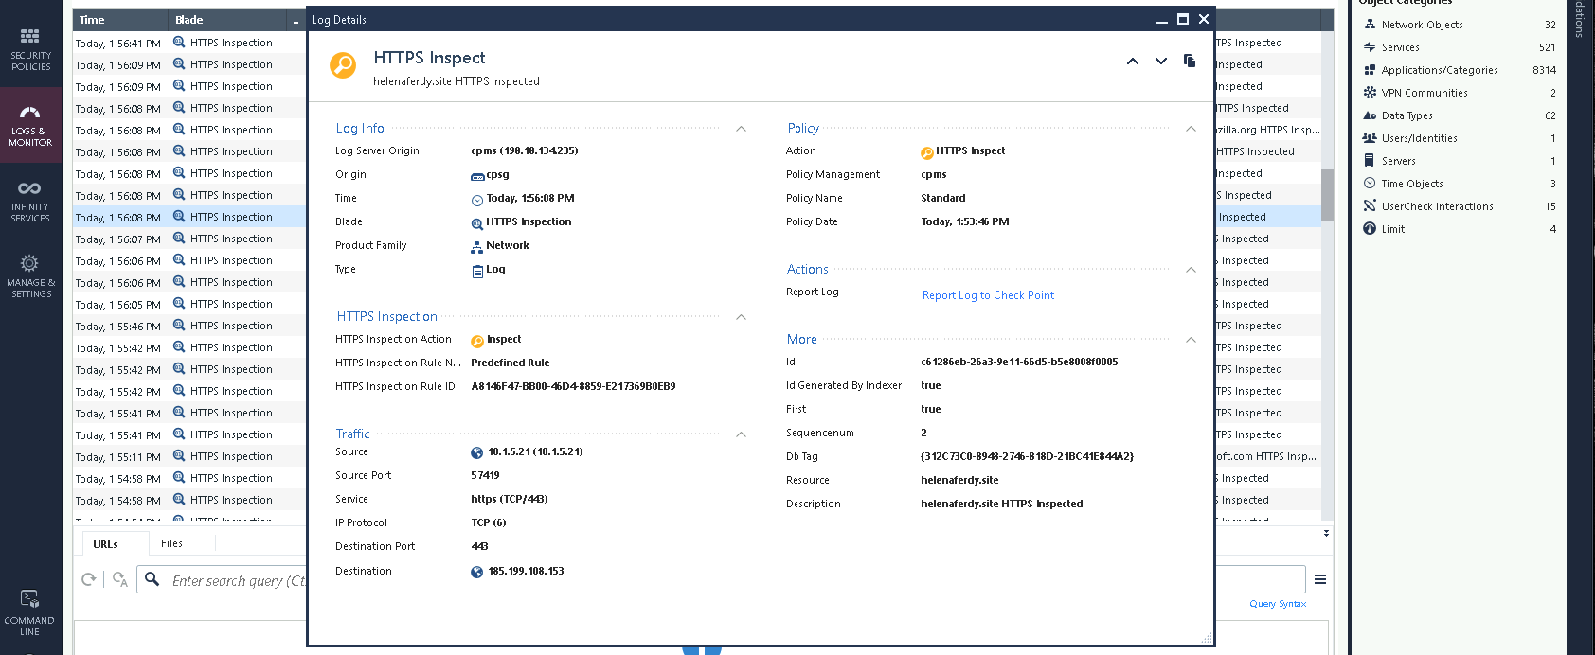This screenshot has height=655, width=1595.
Task: Click the search query input field
Action: click(x=237, y=581)
